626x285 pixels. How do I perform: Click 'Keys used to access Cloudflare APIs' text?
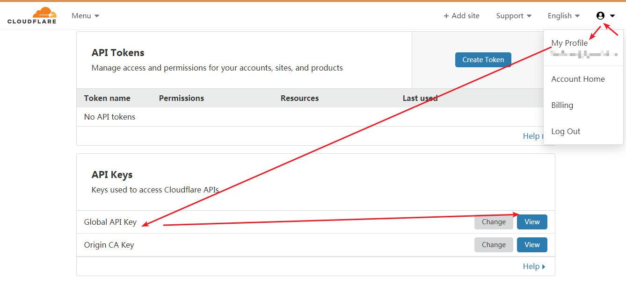tap(155, 190)
